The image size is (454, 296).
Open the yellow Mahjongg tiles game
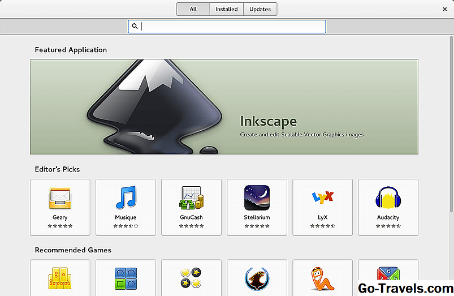click(60, 279)
